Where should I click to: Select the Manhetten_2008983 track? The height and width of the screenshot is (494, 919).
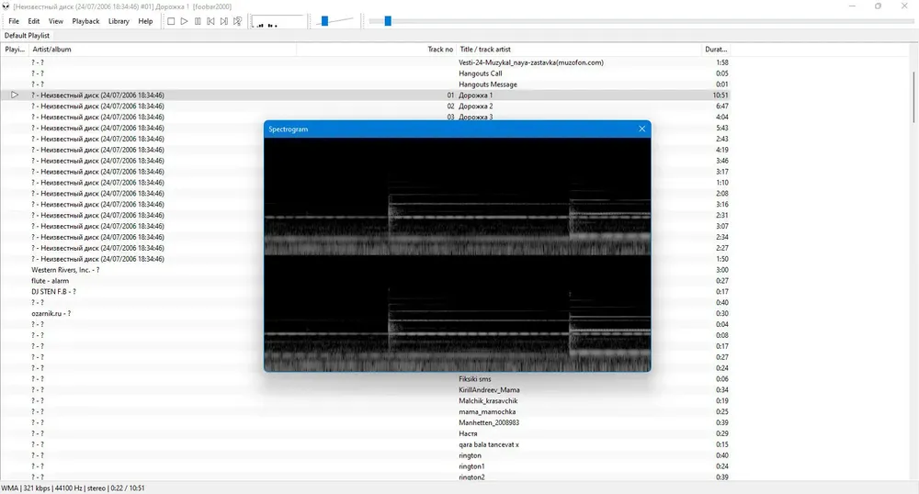pyautogui.click(x=489, y=422)
